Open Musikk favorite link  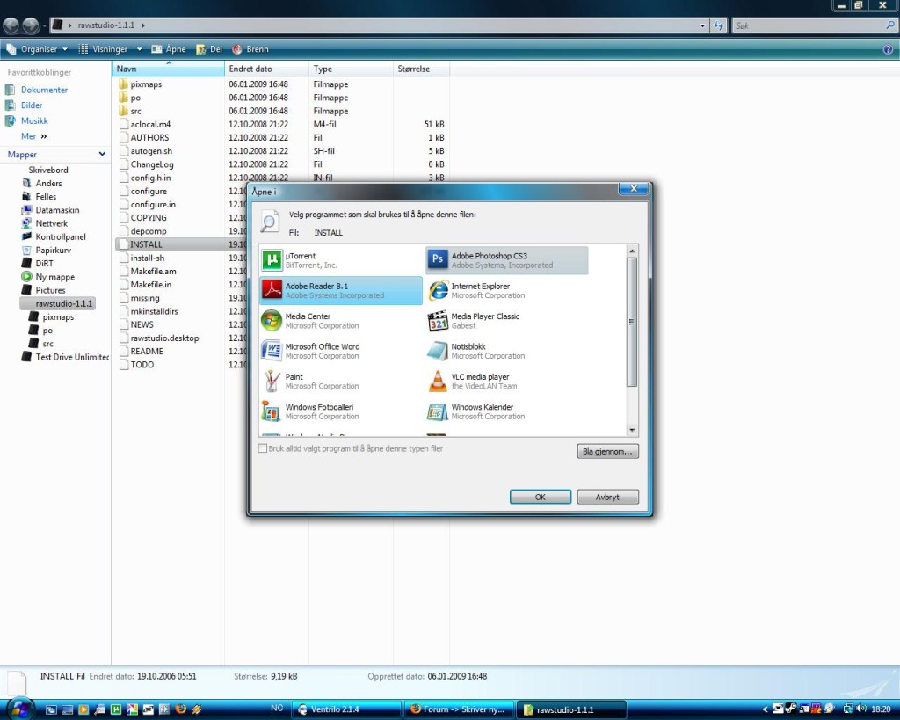[x=34, y=120]
